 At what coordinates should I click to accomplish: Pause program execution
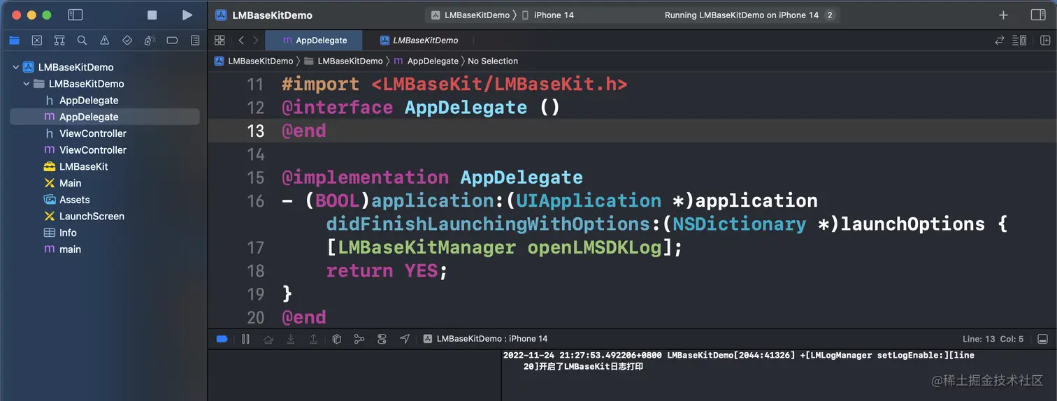click(245, 339)
